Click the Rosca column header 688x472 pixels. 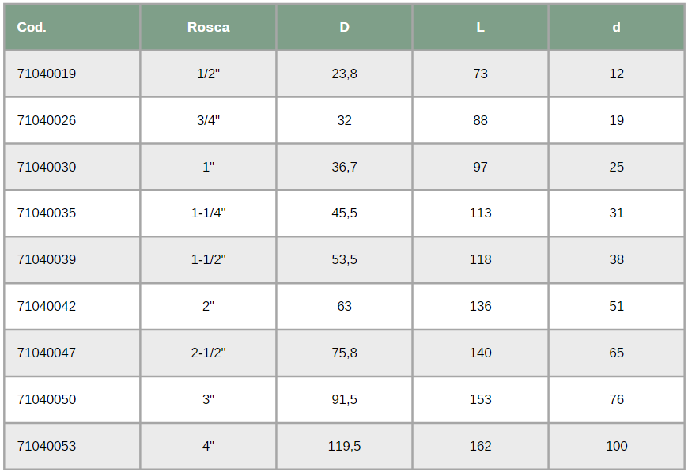[209, 27]
